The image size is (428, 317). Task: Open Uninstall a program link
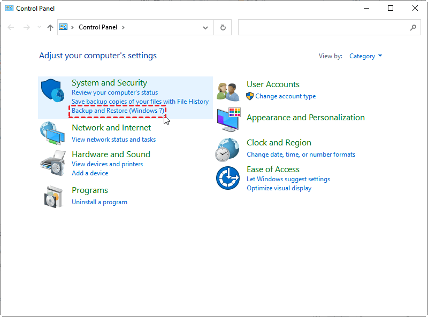pos(100,202)
